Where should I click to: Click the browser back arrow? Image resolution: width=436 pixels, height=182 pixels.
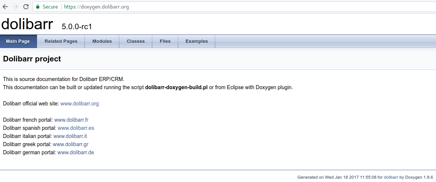[x=5, y=7]
